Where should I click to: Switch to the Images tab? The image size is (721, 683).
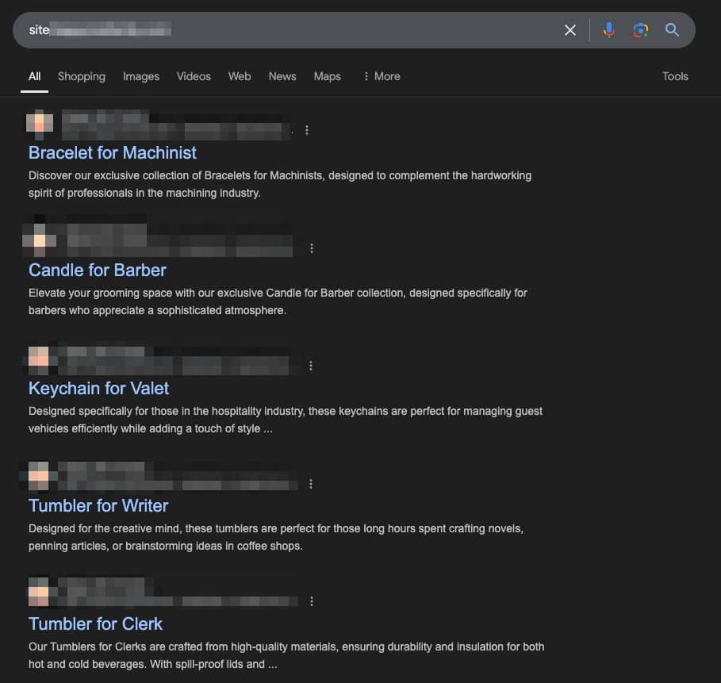141,76
